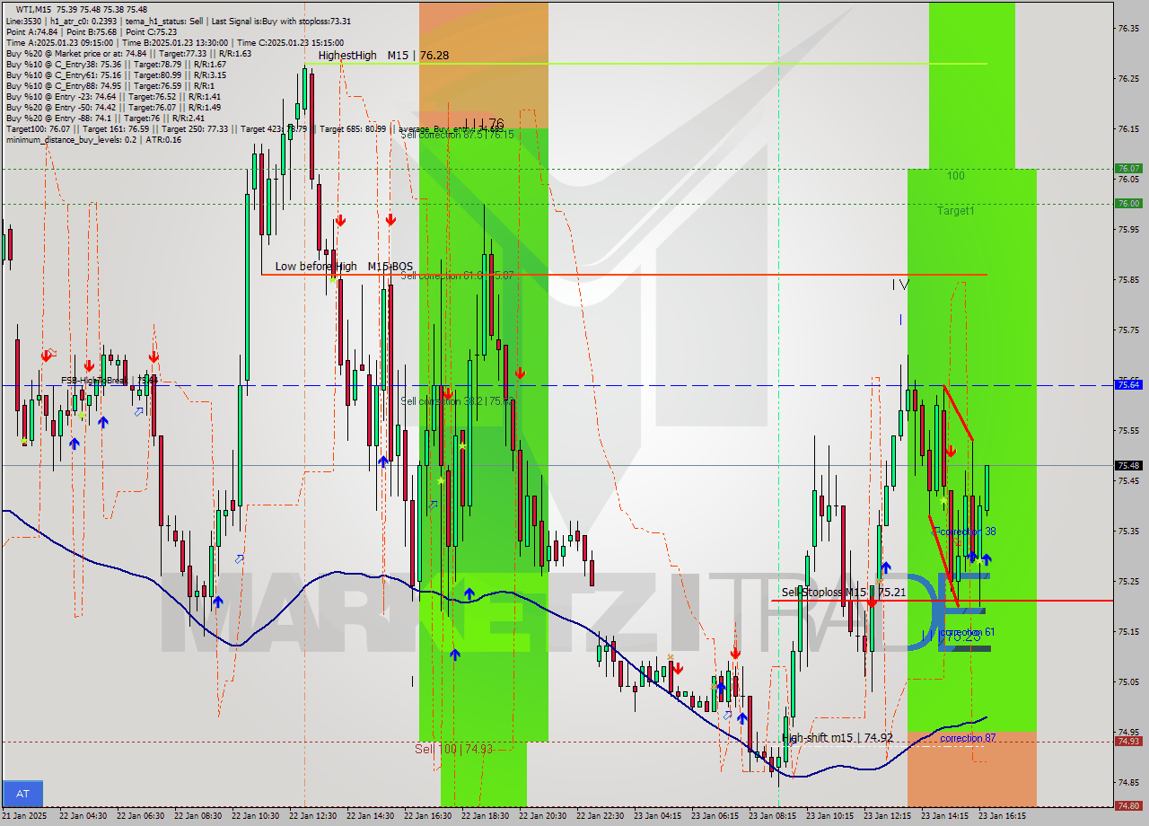Click the Sell-Stoploss M15 | 75.21 label
This screenshot has height=826, width=1149.
click(x=843, y=593)
